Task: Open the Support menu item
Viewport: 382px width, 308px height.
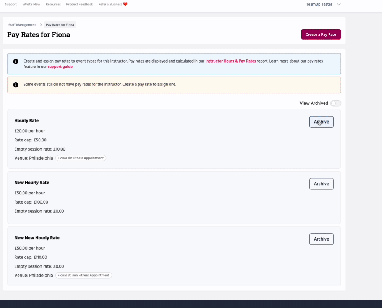Action: click(x=11, y=5)
